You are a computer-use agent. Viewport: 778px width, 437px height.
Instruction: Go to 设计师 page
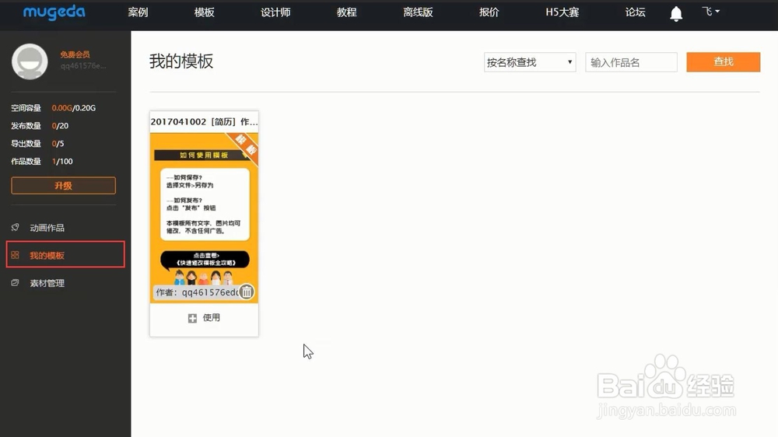tap(276, 12)
